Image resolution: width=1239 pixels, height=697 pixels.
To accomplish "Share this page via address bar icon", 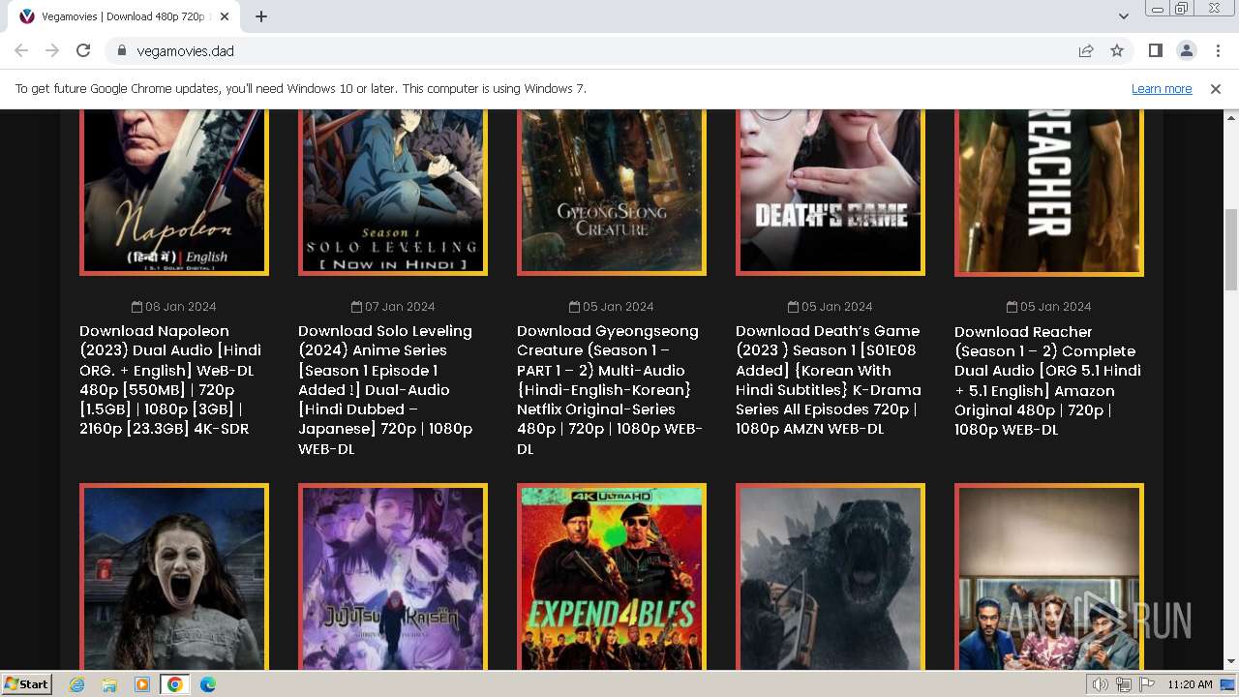I will coord(1086,50).
